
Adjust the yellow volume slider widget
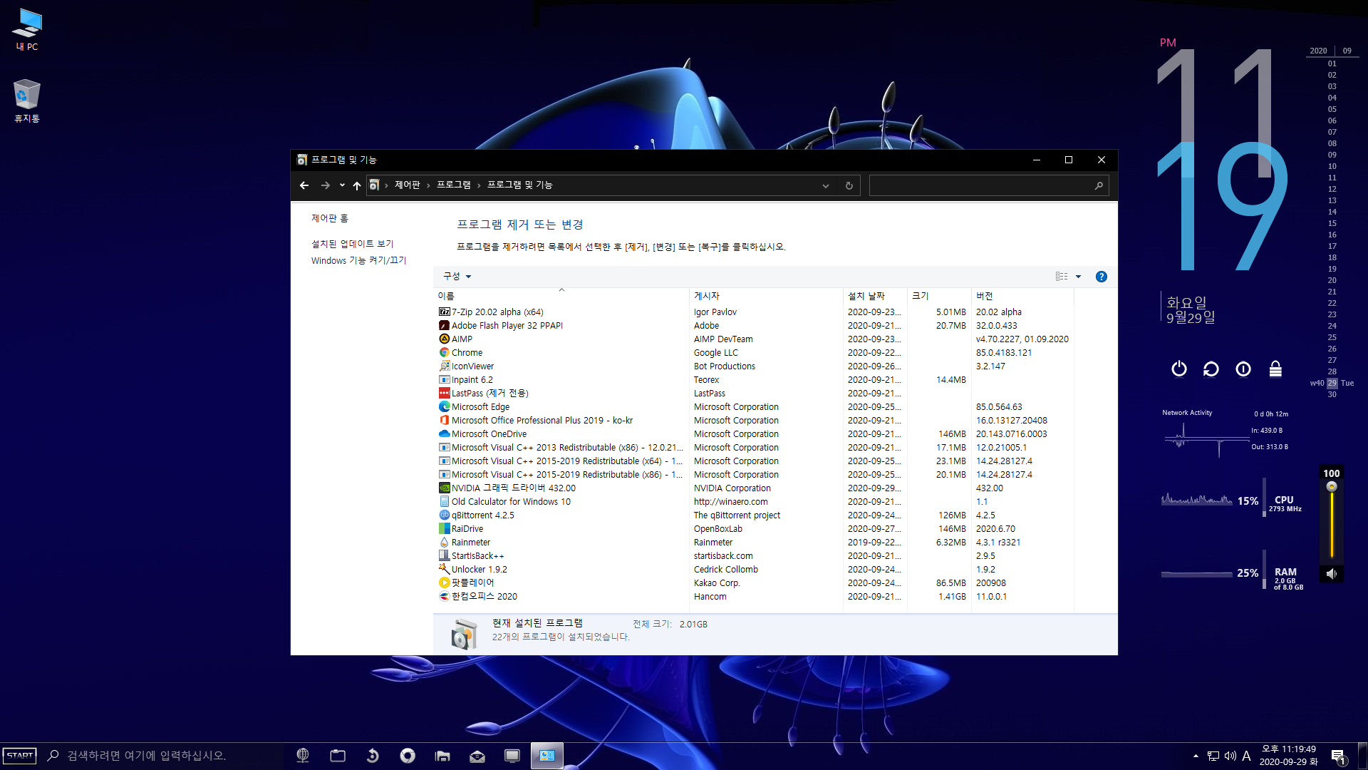(1332, 521)
